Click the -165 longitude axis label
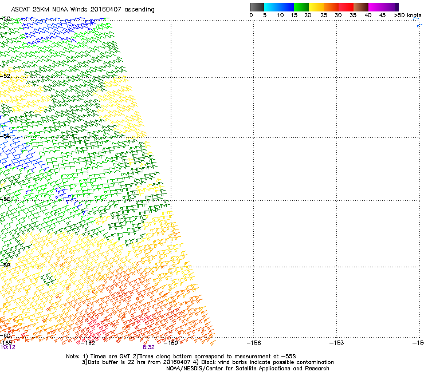The width and height of the screenshot is (424, 372). [6, 343]
